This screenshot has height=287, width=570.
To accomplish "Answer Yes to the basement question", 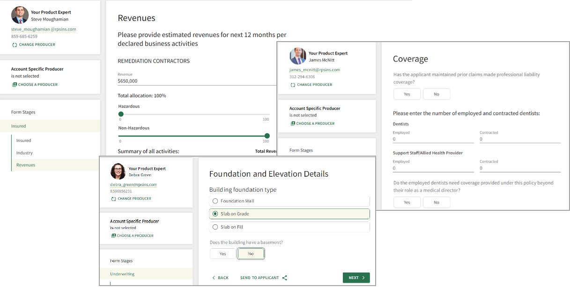I will click(x=222, y=254).
